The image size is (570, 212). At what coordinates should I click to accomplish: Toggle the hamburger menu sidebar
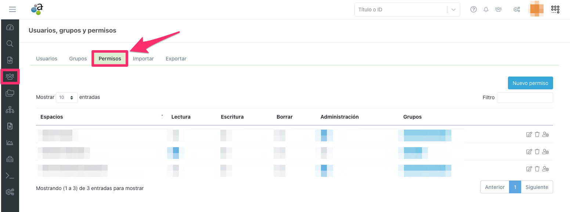click(12, 10)
